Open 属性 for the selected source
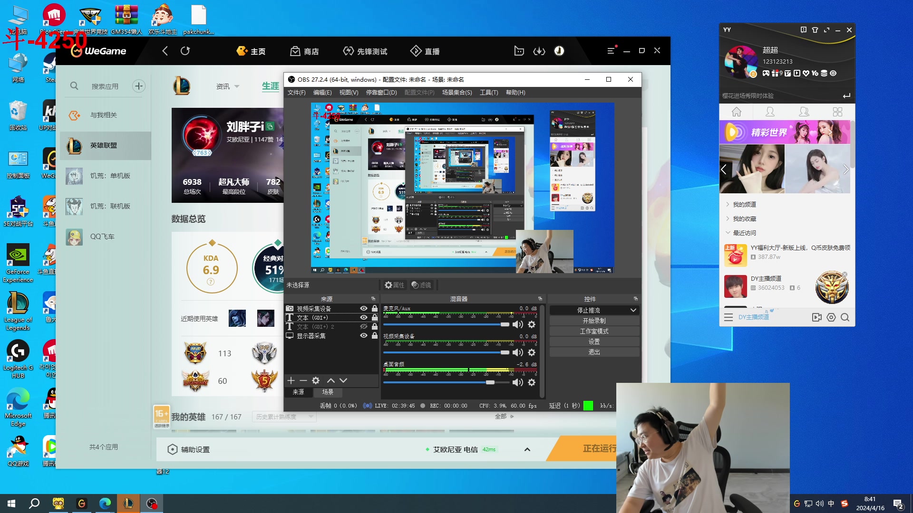913x513 pixels. tap(395, 285)
